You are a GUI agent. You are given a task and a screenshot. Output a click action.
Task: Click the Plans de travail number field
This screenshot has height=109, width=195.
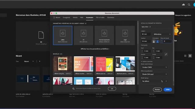(167, 41)
